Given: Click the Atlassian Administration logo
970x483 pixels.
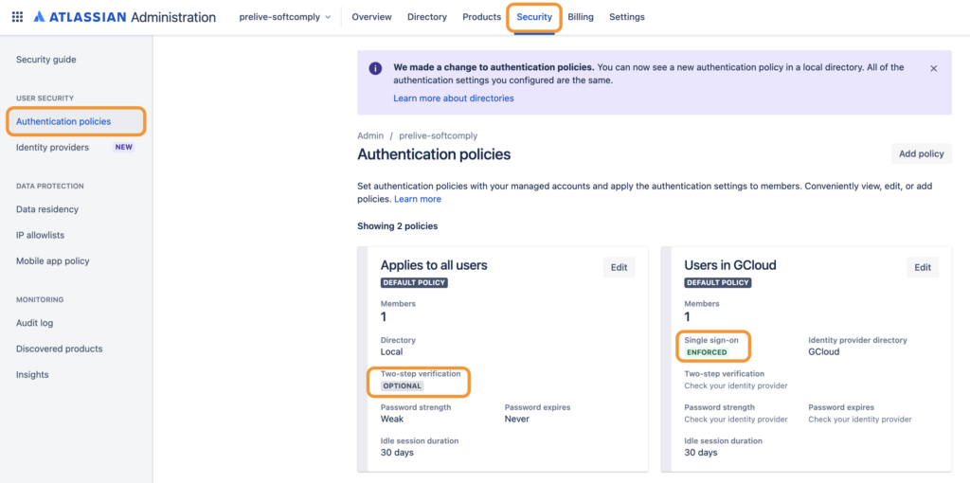Looking at the screenshot, I should tap(124, 17).
